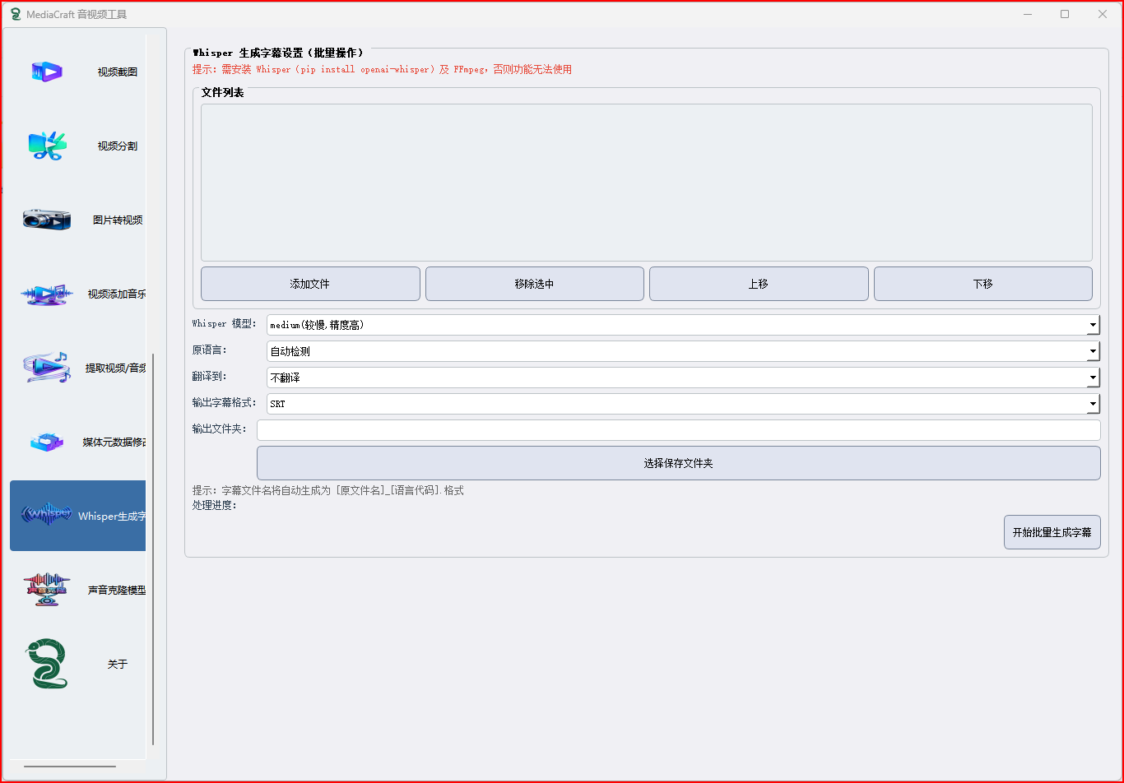1124x783 pixels.
Task: Select the 视频分割 scissors icon
Action: 47,146
